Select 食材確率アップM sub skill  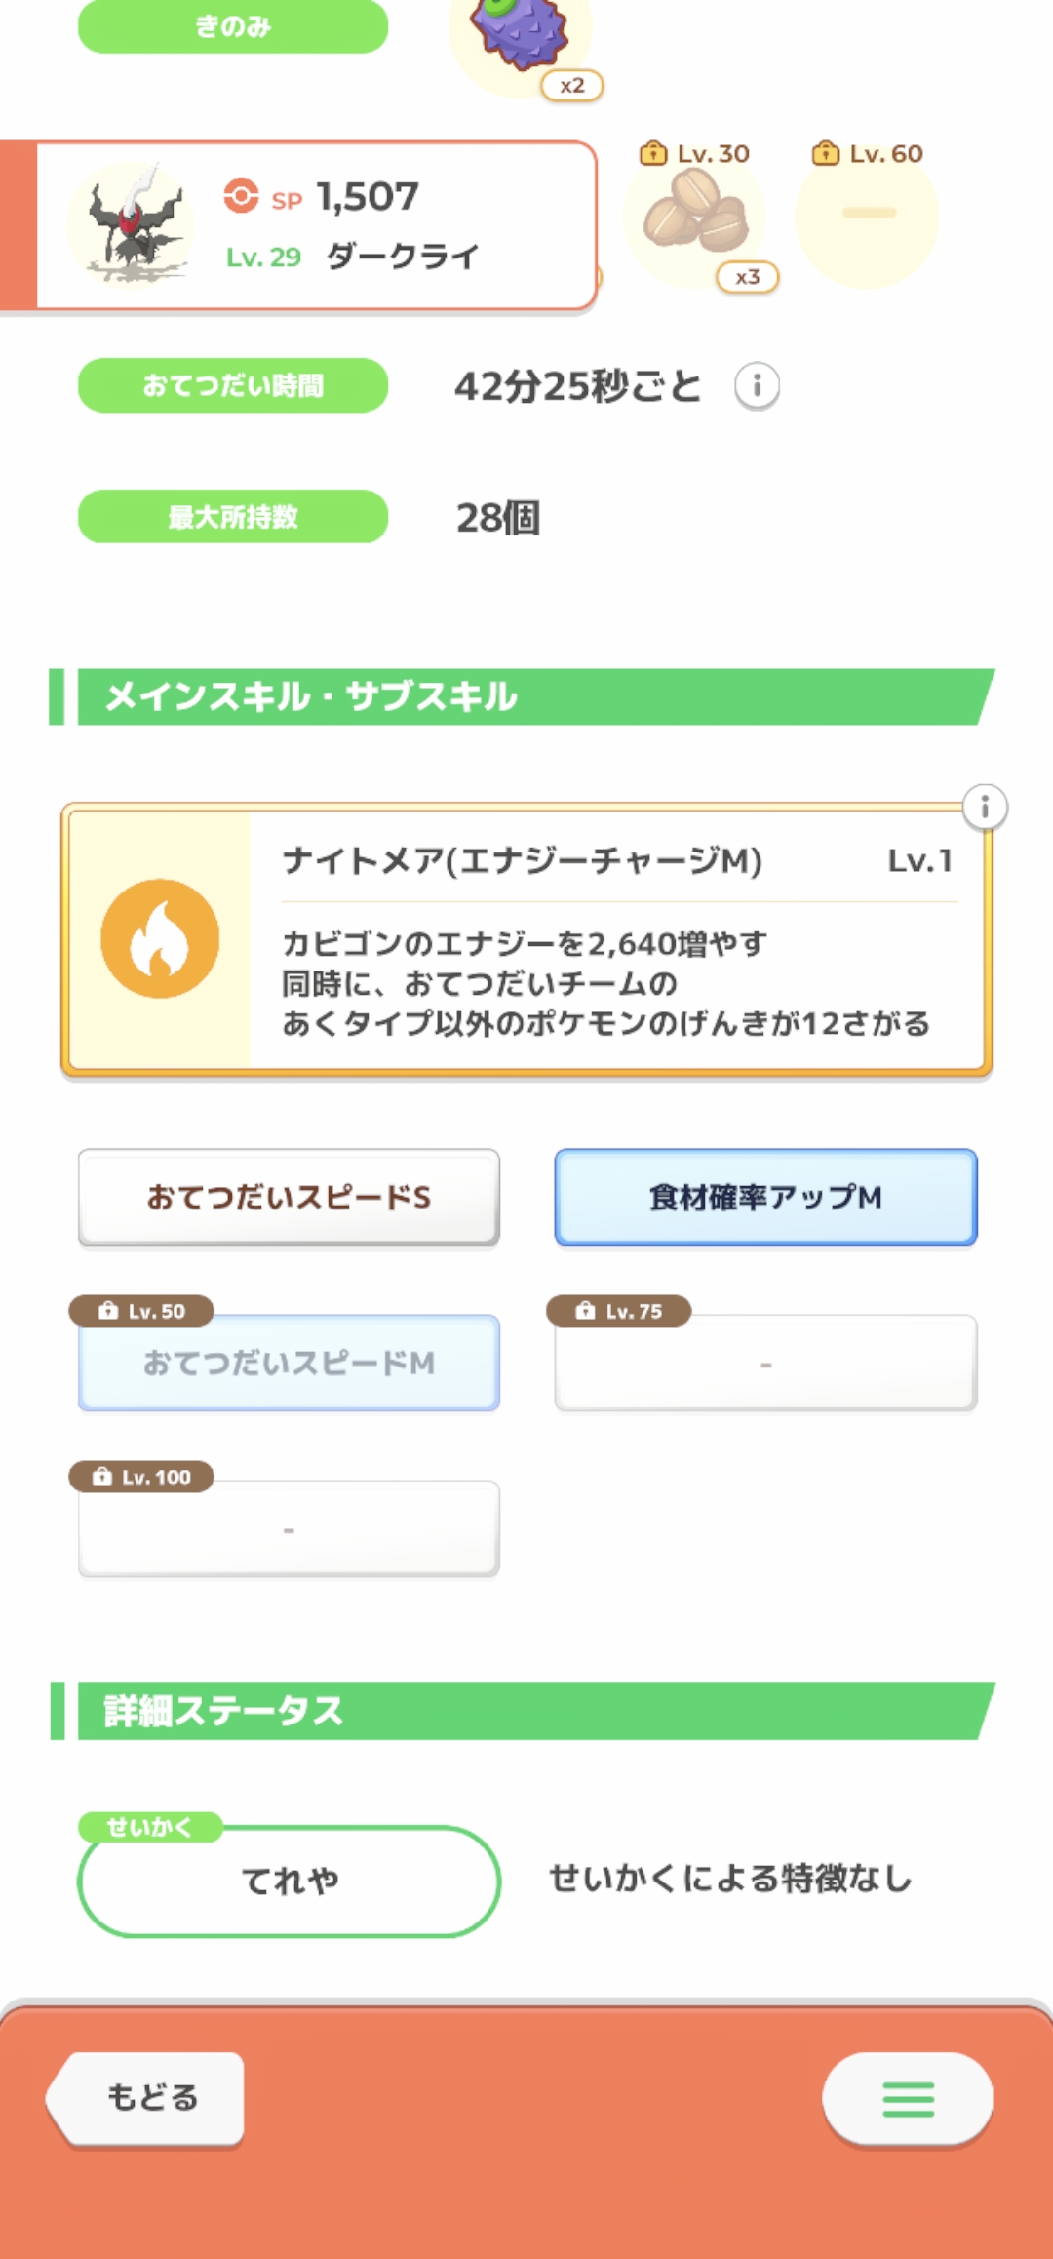(x=765, y=1197)
